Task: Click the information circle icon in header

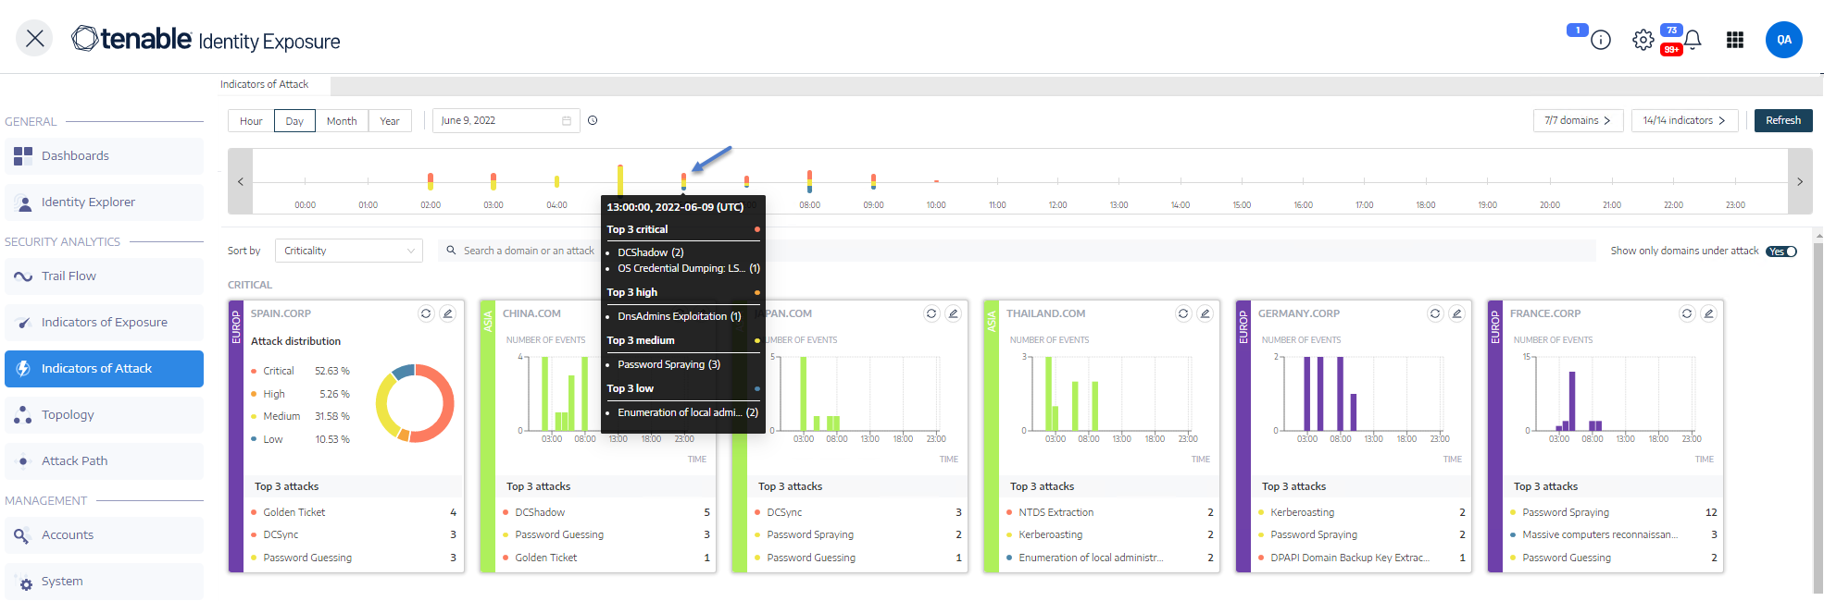Action: click(x=1601, y=40)
